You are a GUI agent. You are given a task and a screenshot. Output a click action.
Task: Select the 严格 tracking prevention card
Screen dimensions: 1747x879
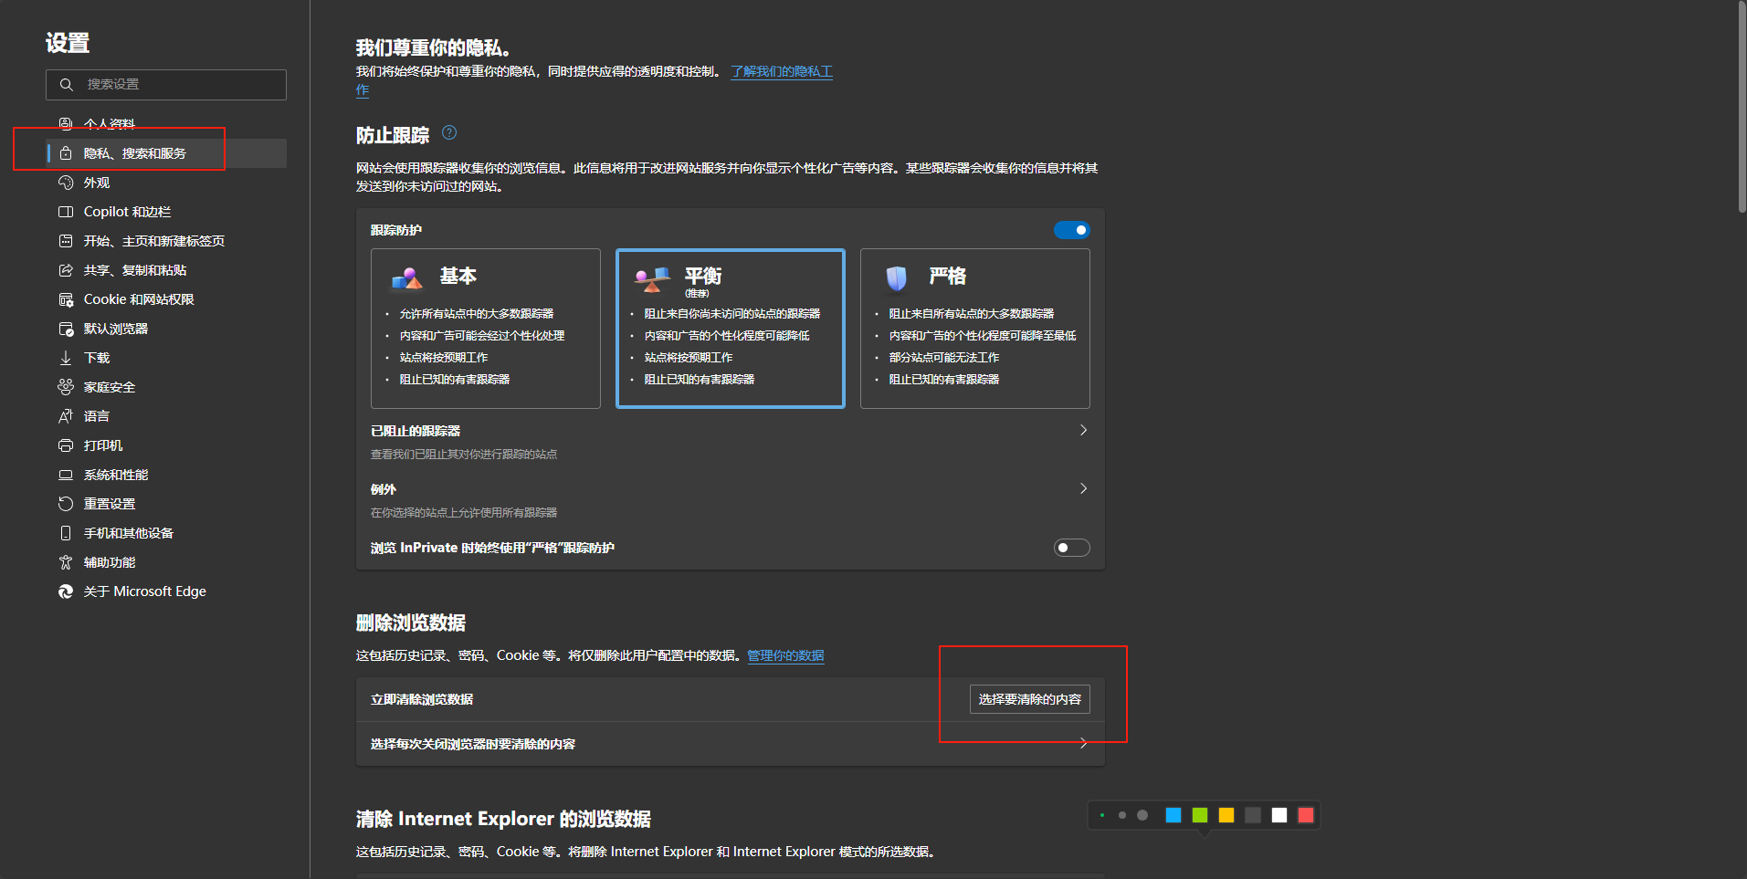pos(975,329)
